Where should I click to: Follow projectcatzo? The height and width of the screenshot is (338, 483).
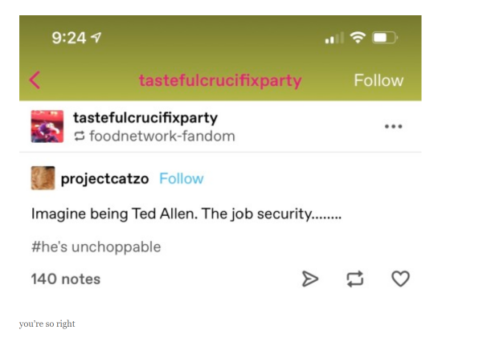(x=181, y=178)
